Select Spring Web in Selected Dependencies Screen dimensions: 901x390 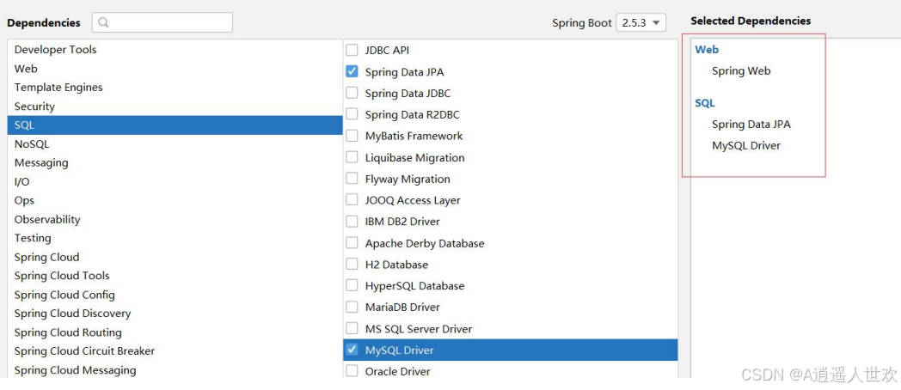(x=741, y=71)
